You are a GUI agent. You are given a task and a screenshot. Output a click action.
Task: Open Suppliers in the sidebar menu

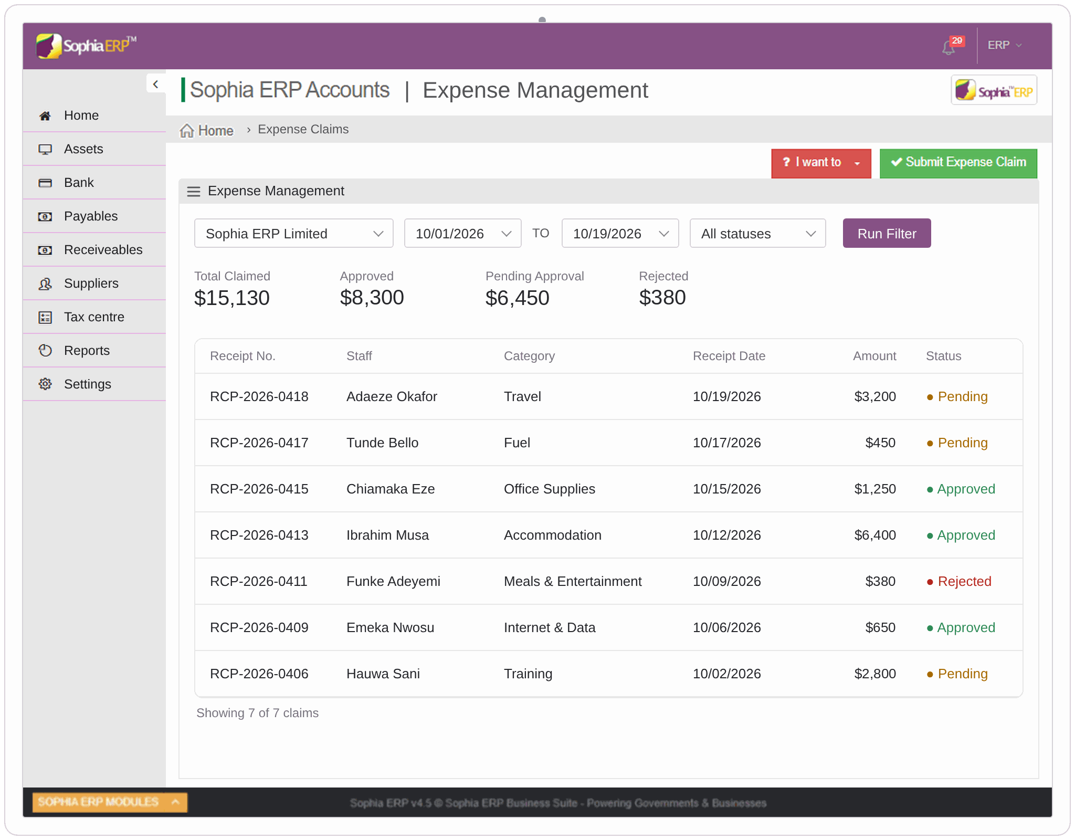pos(94,283)
